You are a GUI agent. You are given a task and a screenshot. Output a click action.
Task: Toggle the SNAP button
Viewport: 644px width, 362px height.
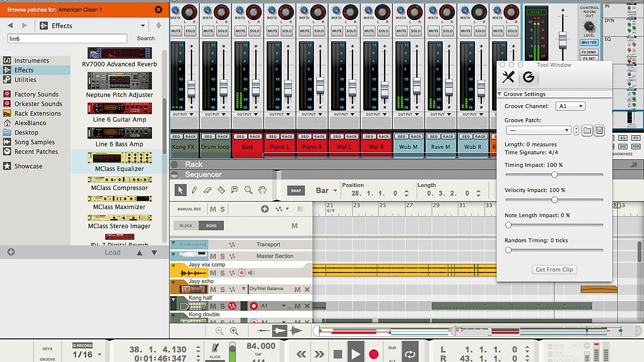coord(296,191)
